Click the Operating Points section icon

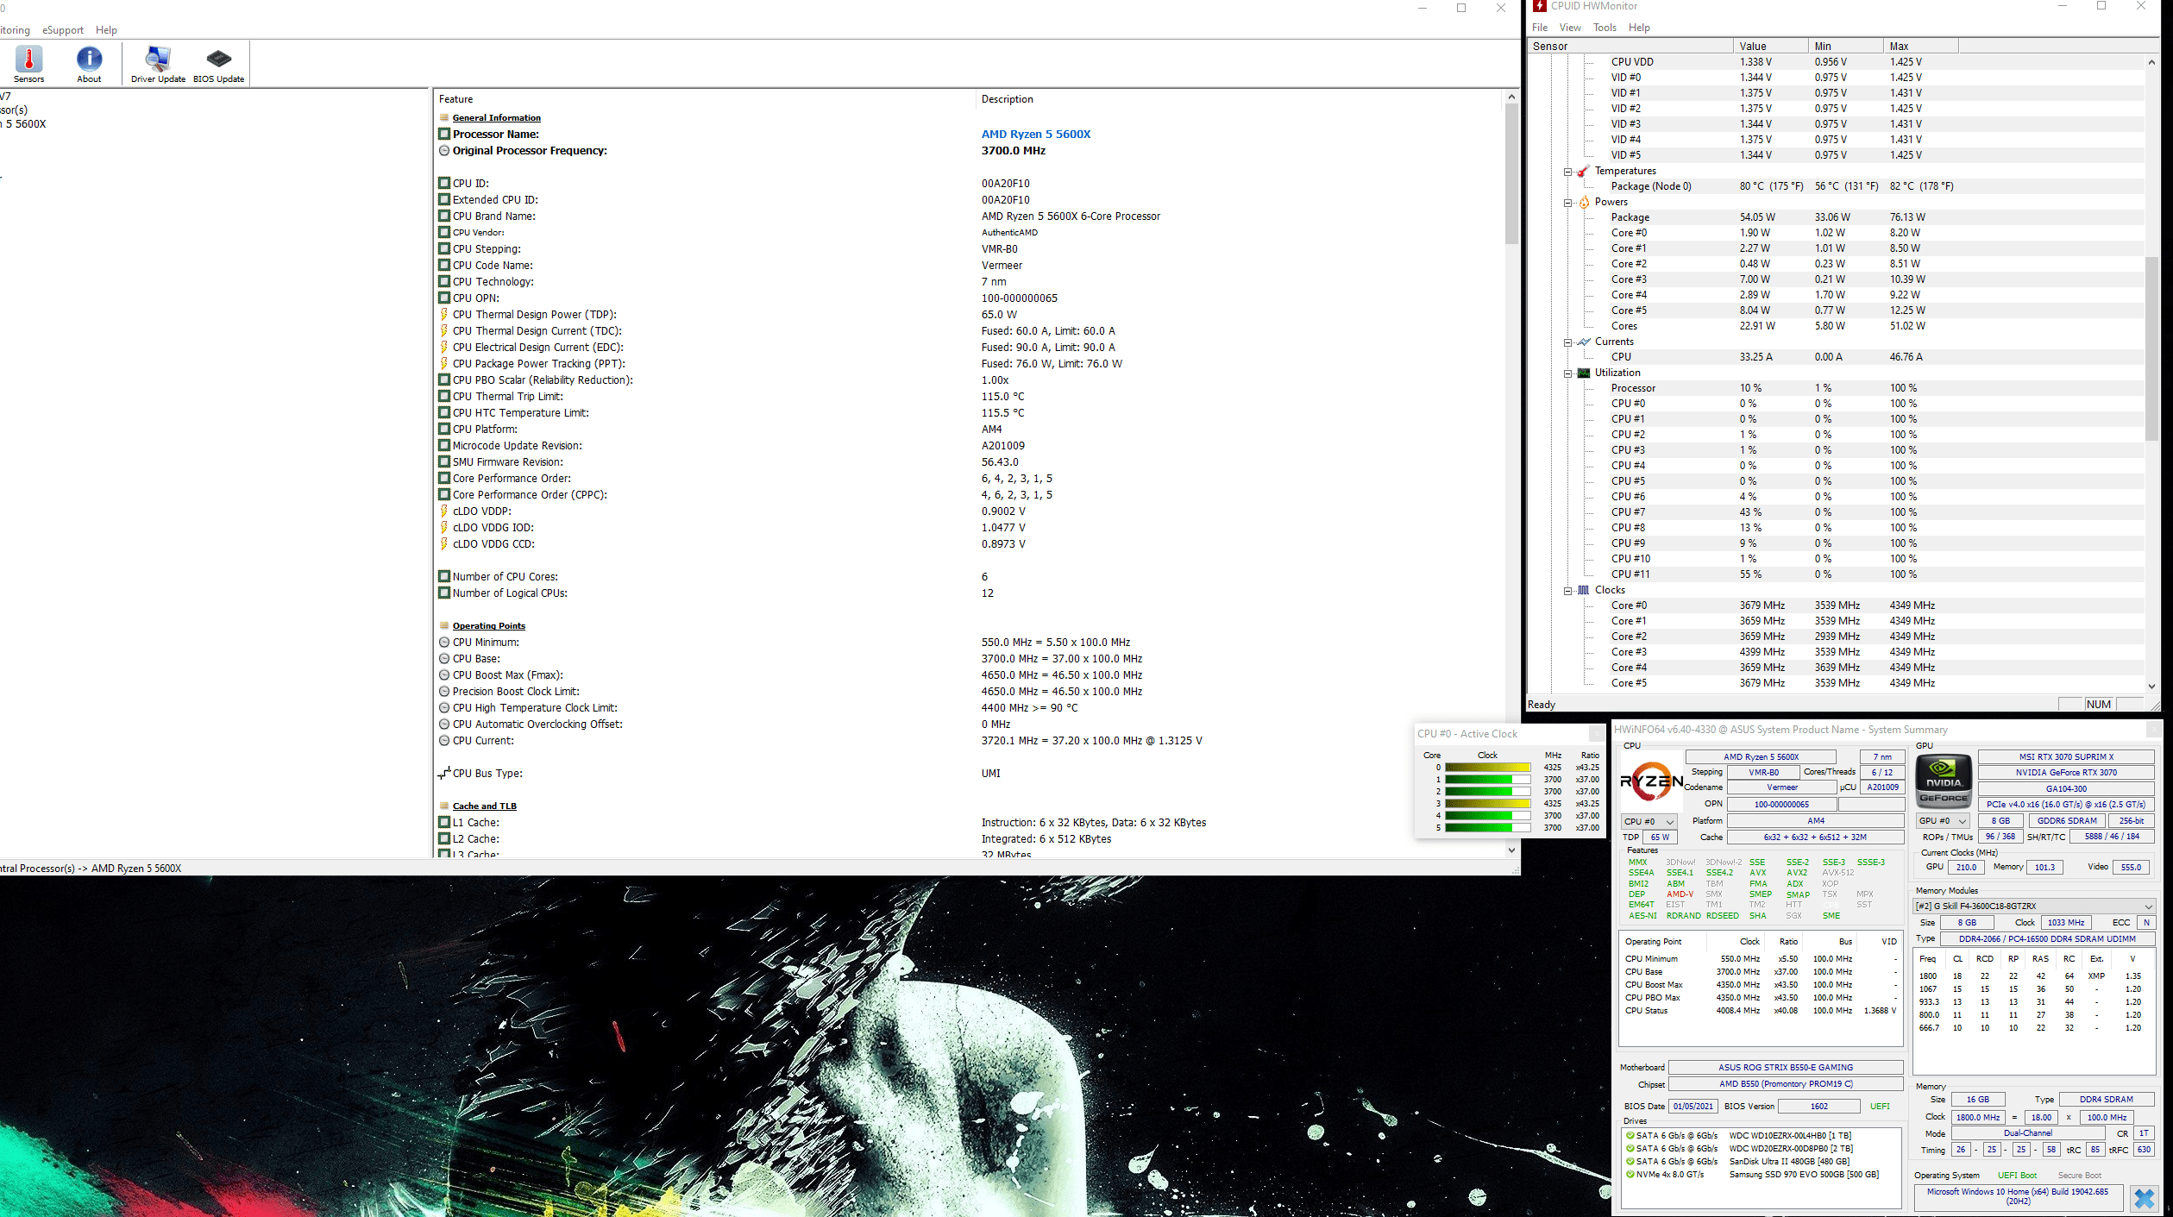tap(444, 626)
